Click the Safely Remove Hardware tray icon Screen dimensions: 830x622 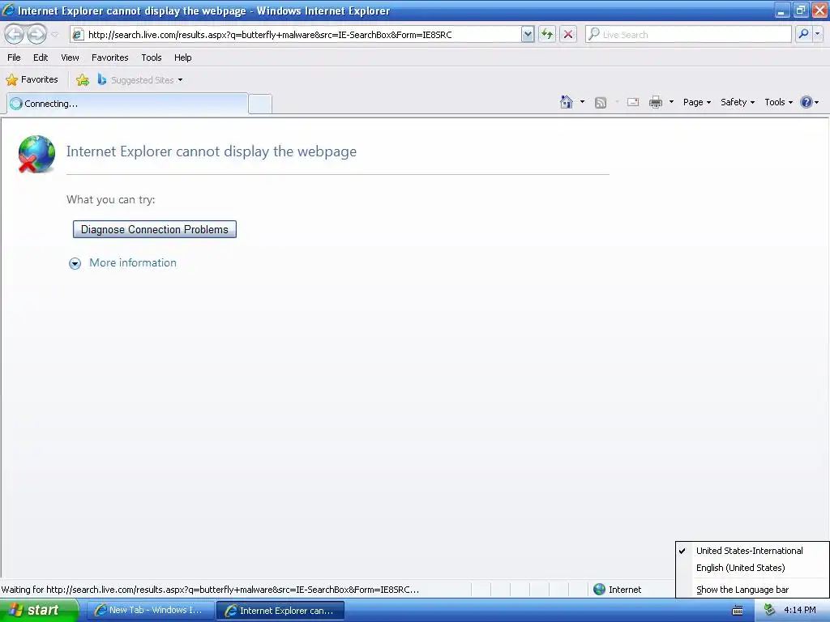pos(770,611)
